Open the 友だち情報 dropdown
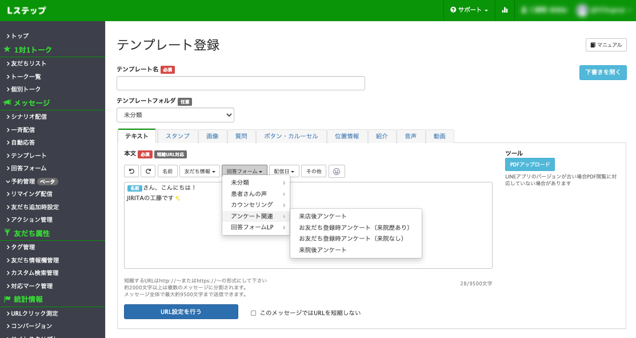 (200, 170)
